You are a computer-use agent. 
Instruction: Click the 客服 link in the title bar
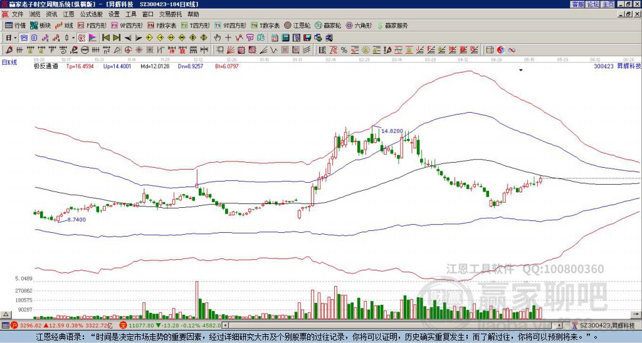tap(577, 4)
